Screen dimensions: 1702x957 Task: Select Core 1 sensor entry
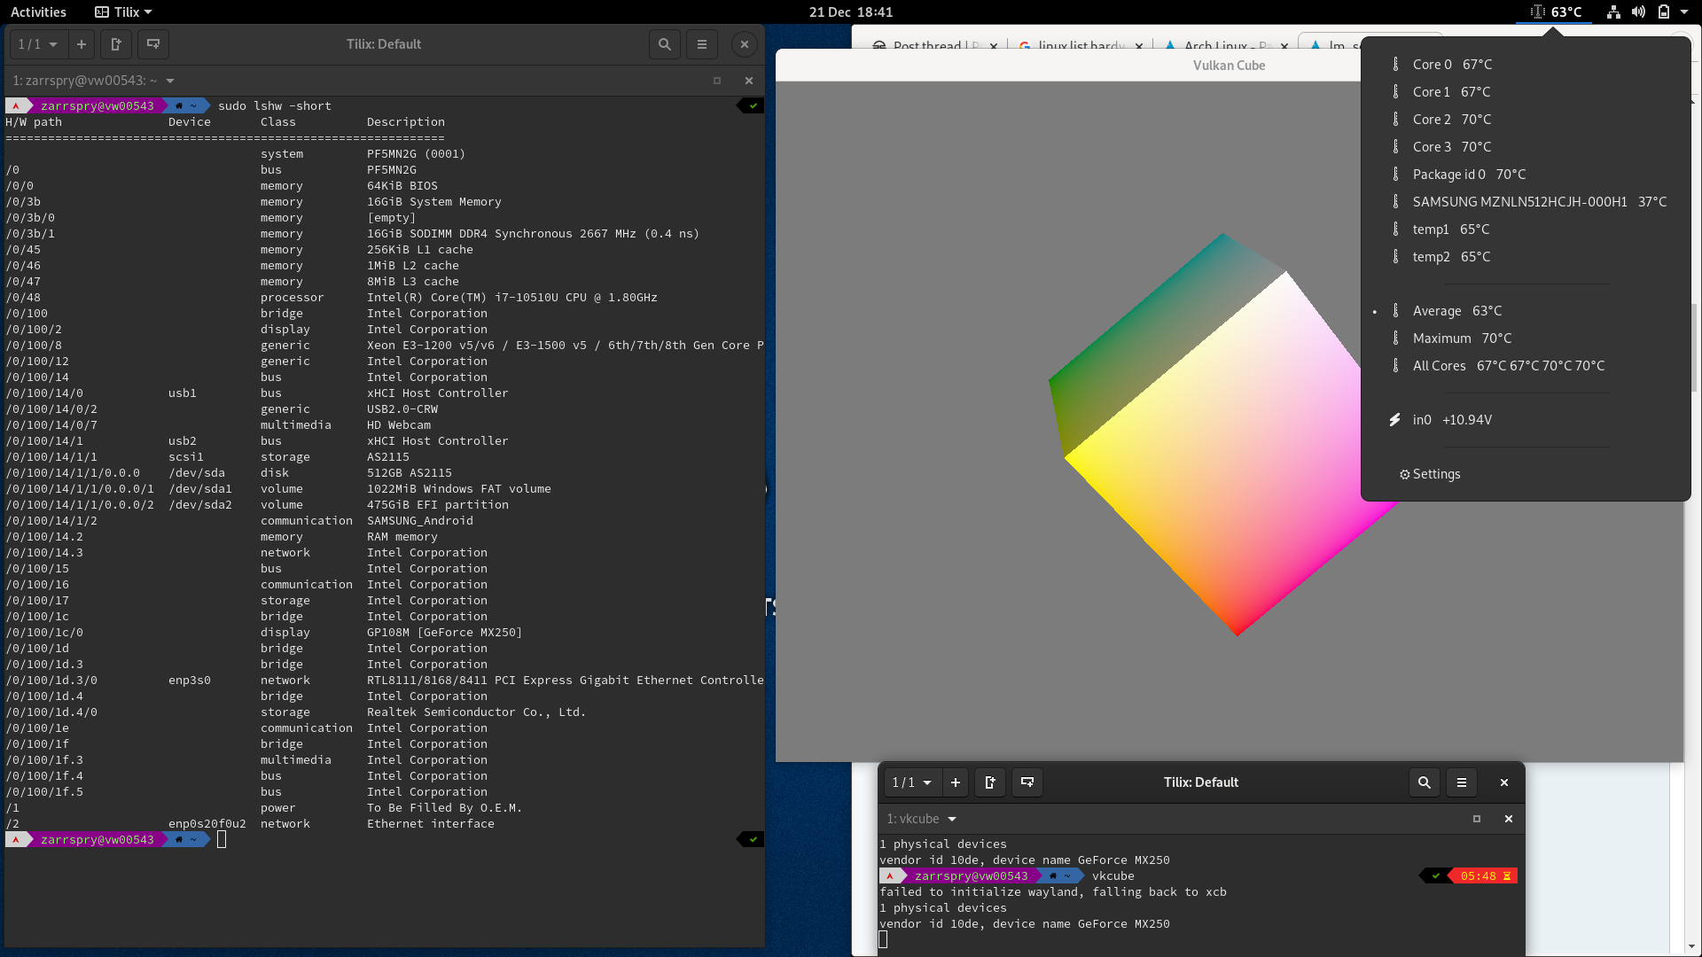pos(1525,92)
